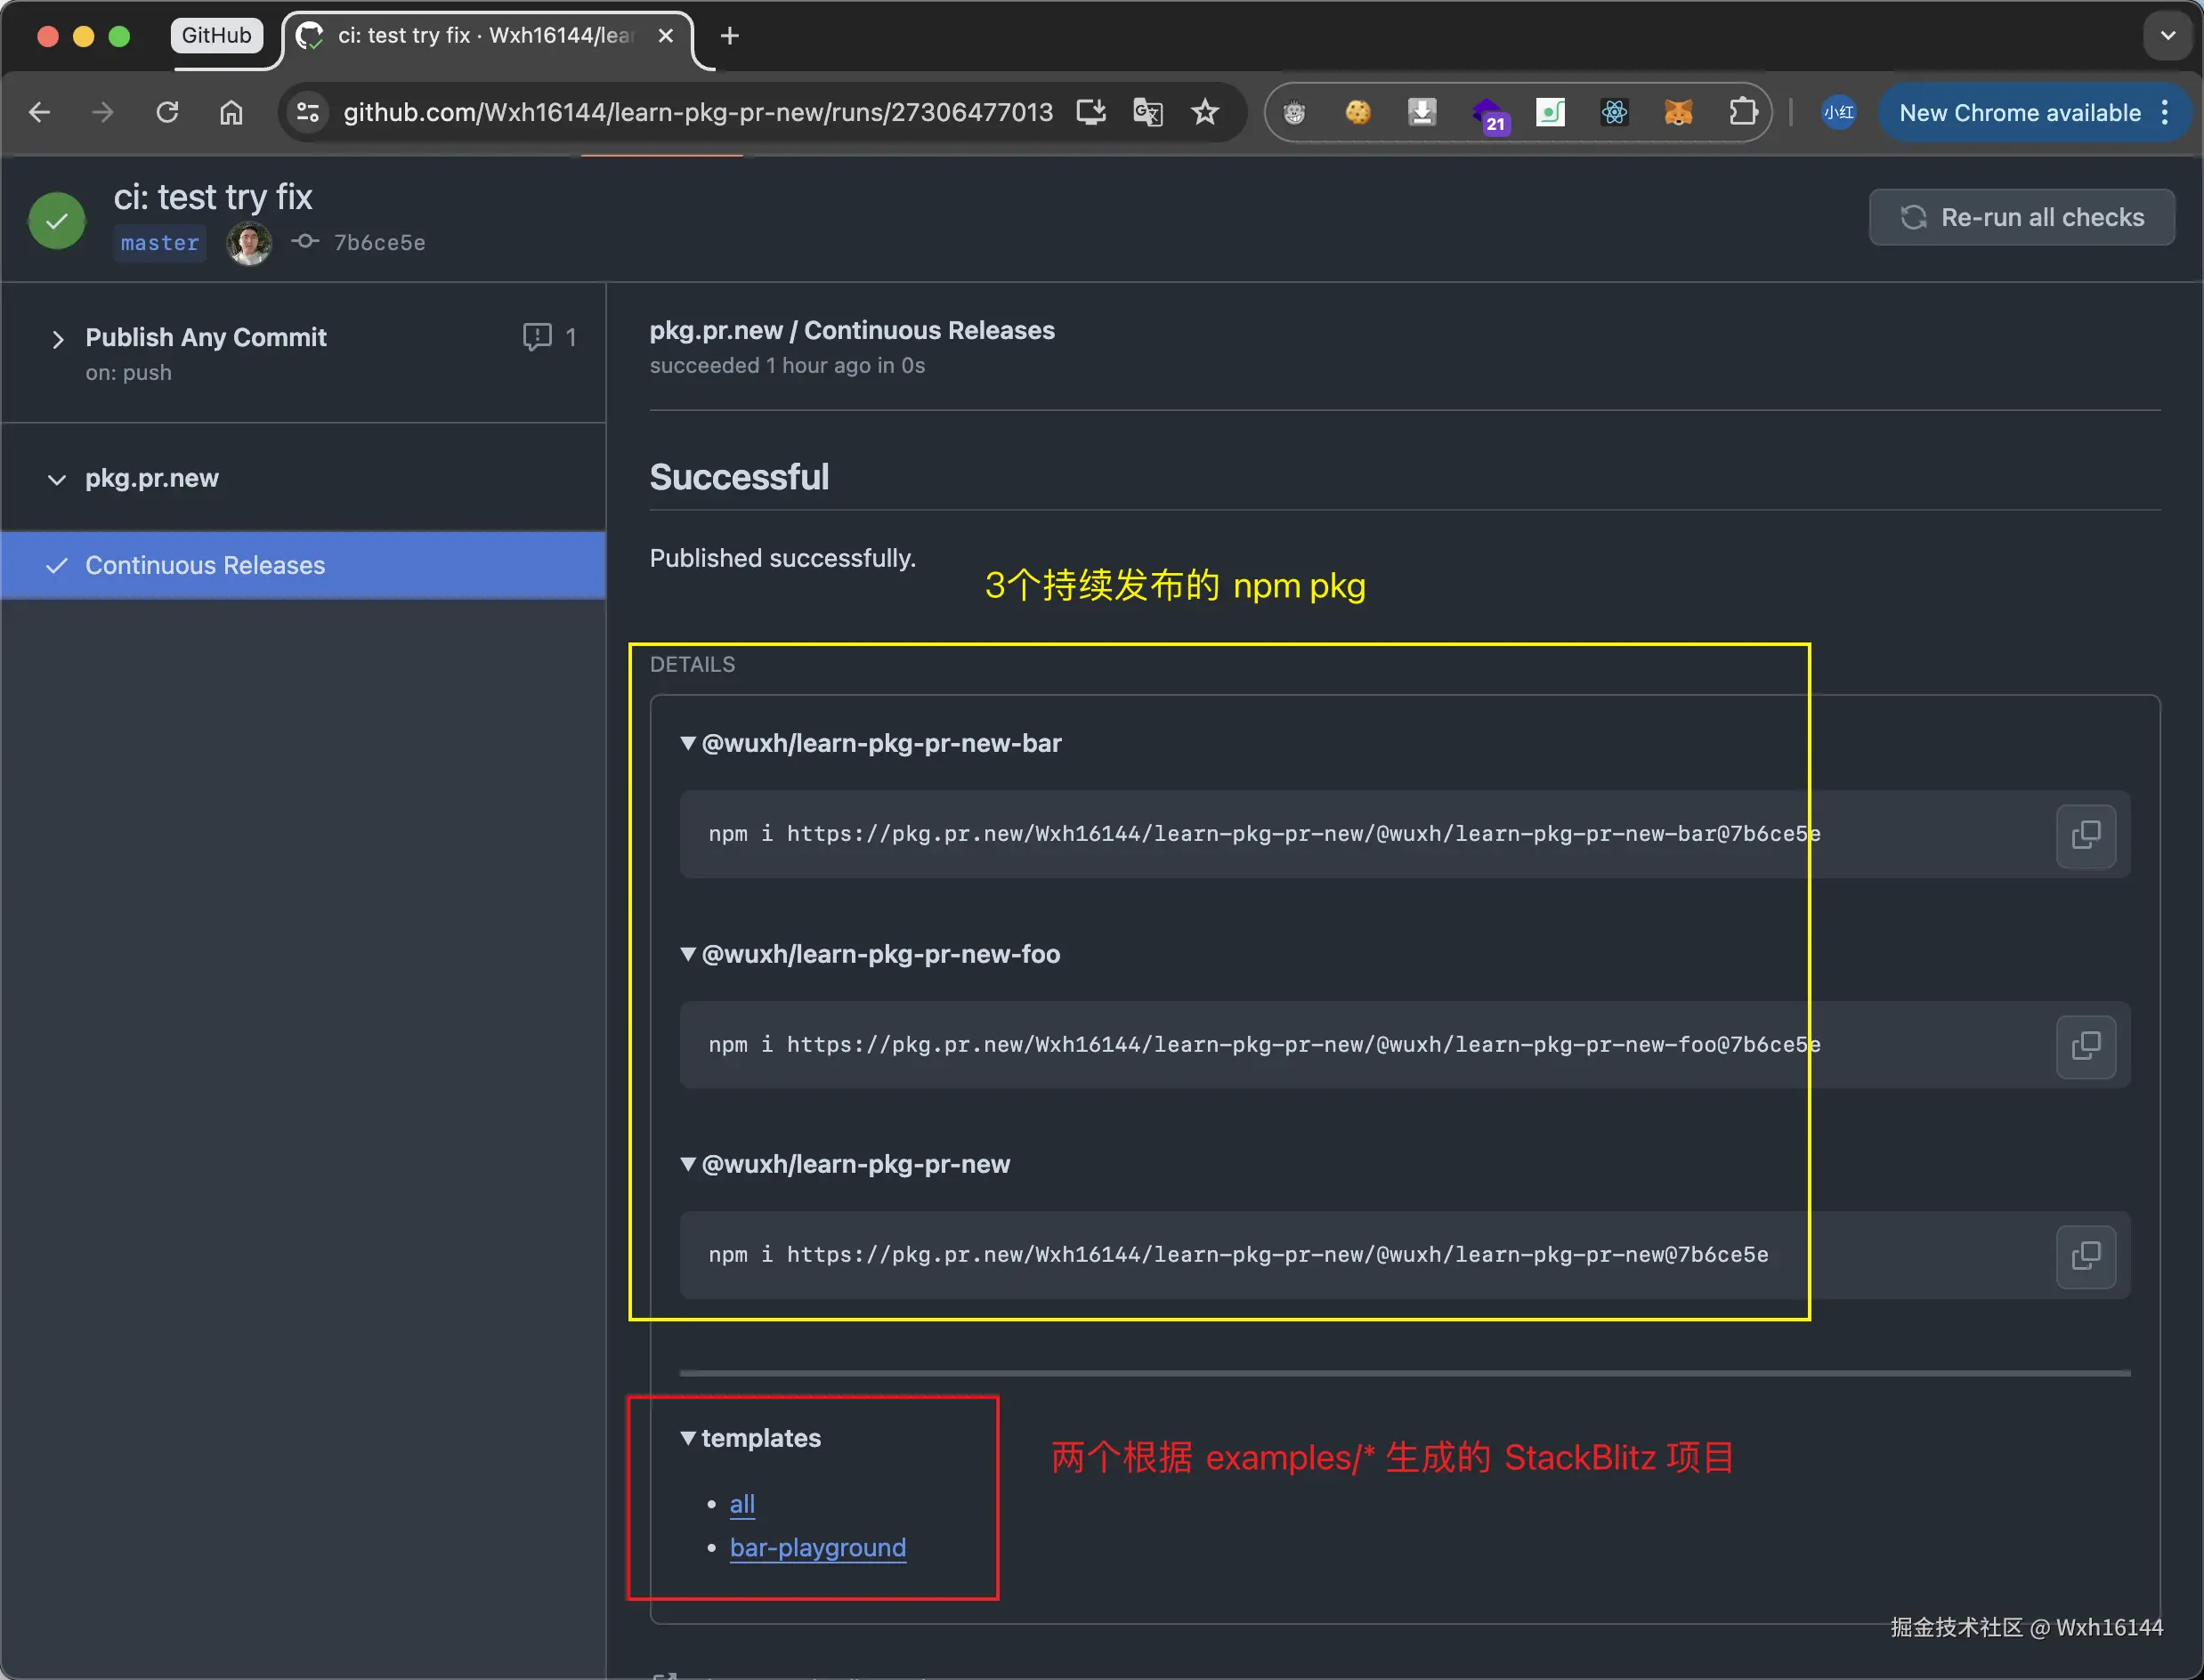
Task: Reload the page
Action: [167, 112]
